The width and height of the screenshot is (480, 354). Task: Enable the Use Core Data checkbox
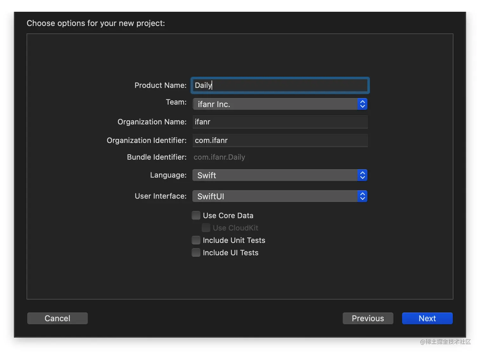(196, 216)
